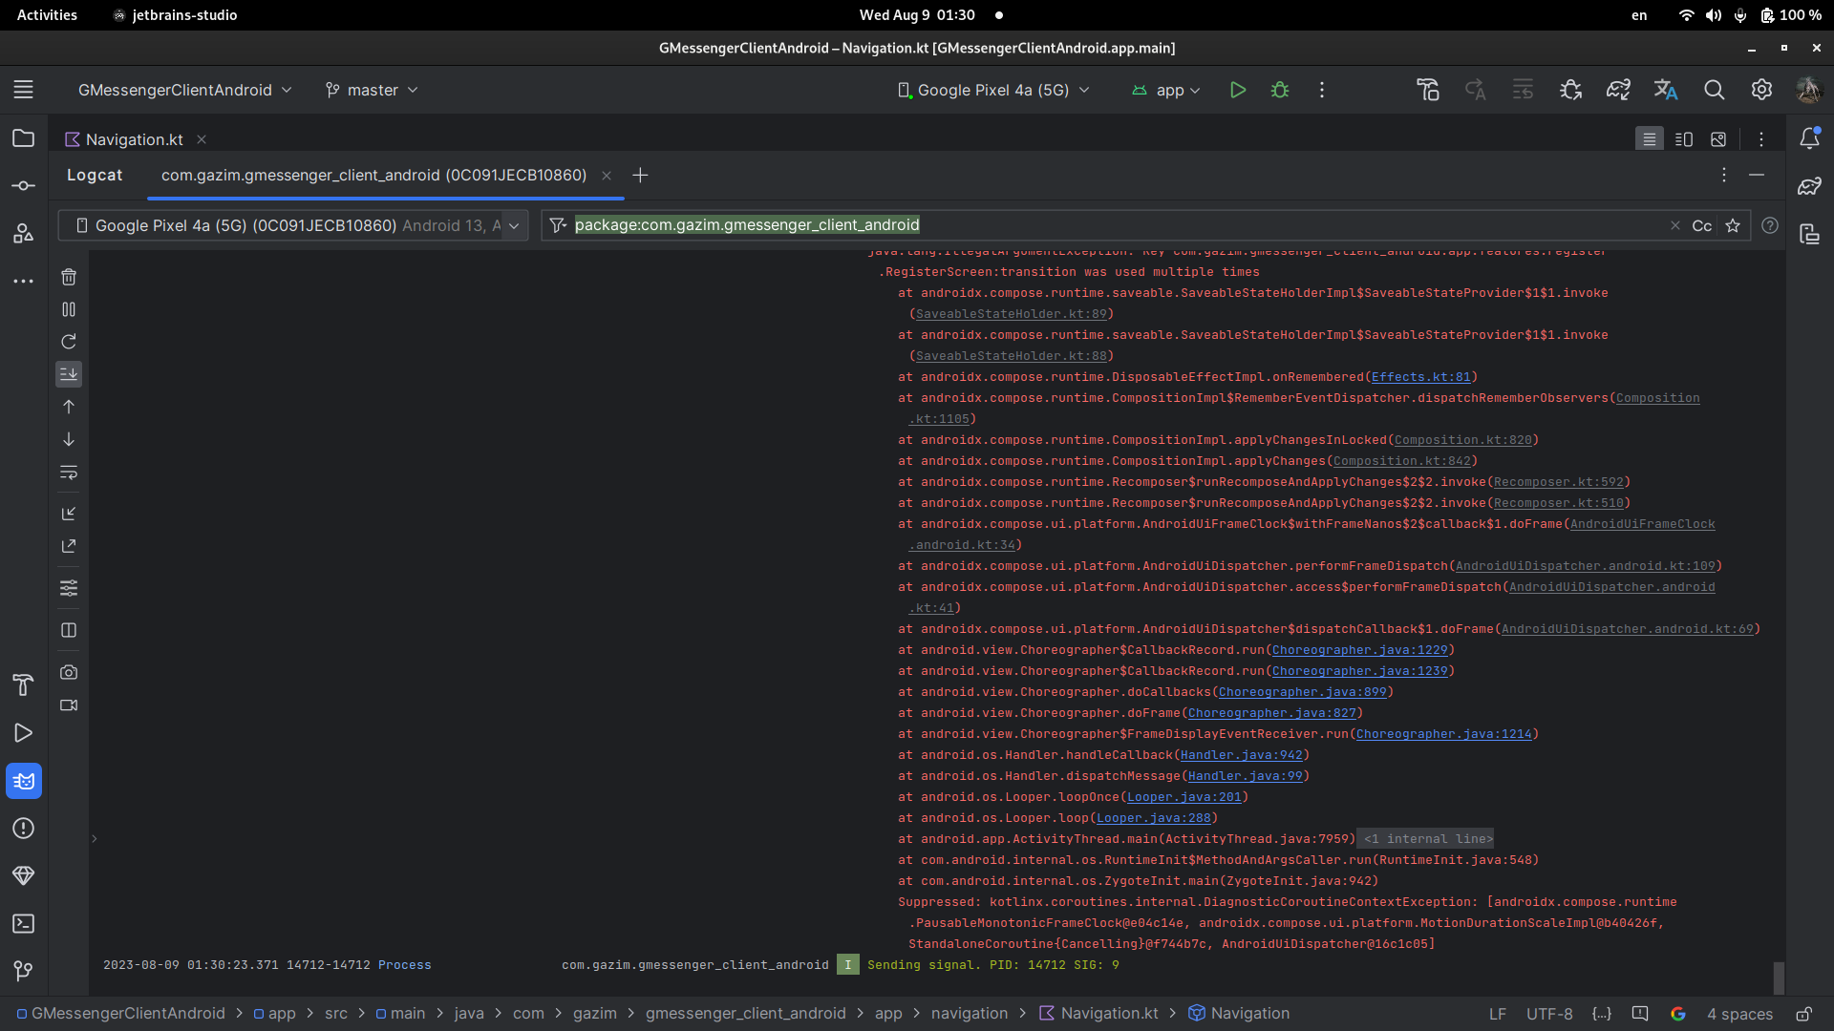Open the Effects.kt:81 stack trace link

pos(1420,377)
